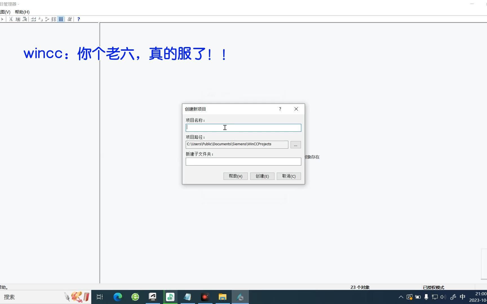
Task: Open the taskbar clock and date
Action: coord(478,297)
